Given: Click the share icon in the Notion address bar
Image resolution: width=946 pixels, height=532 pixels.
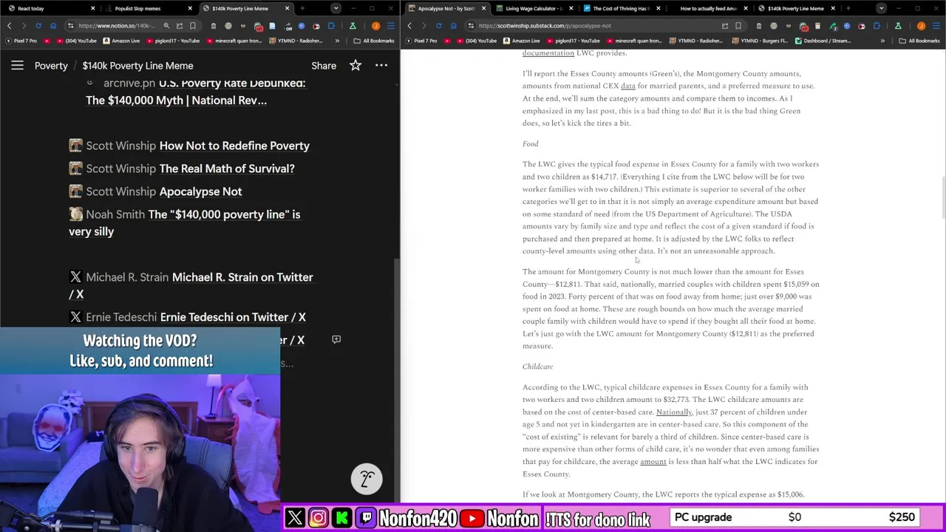Looking at the screenshot, I should click(x=180, y=25).
